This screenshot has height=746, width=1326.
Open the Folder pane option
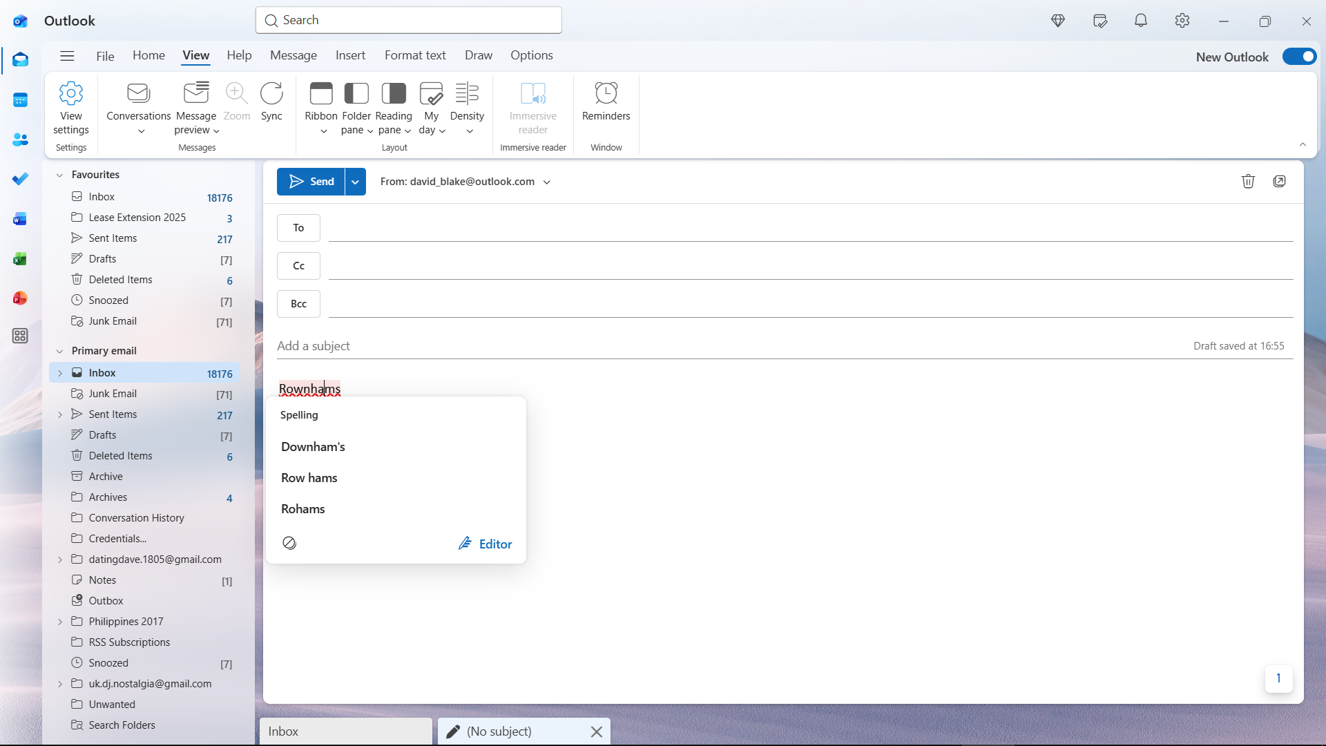coord(356,108)
